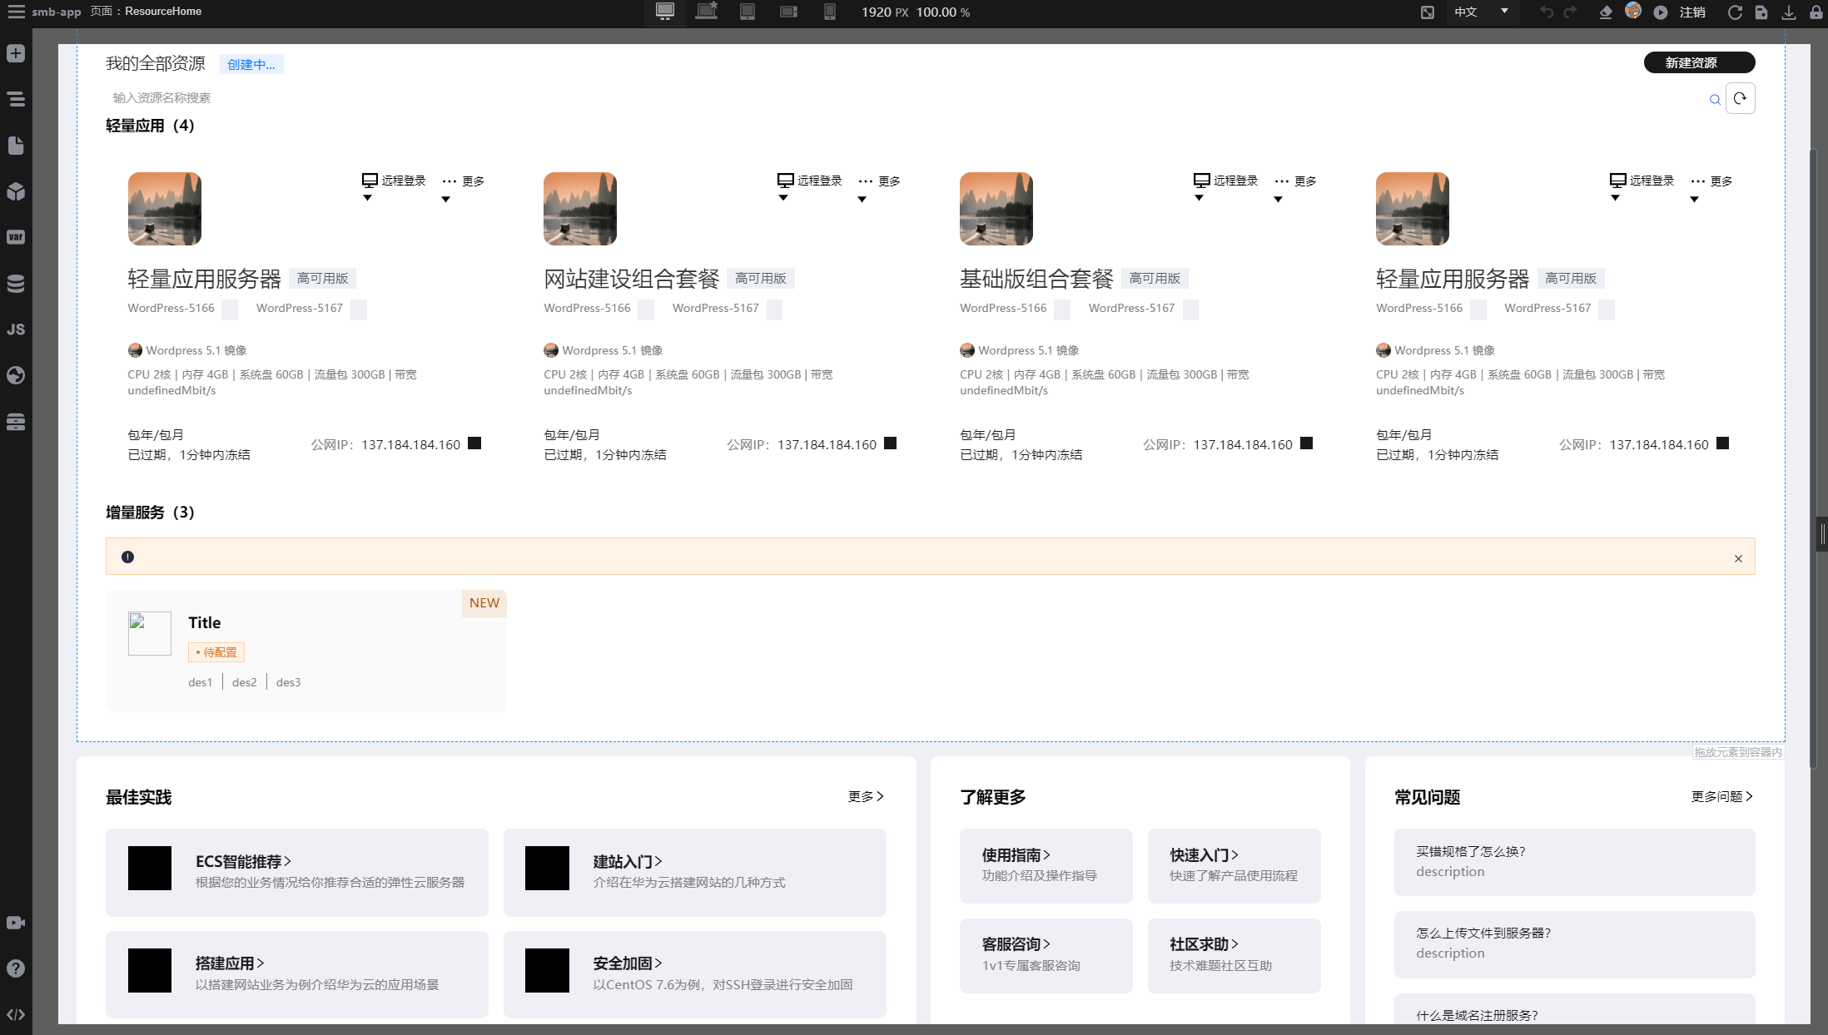The width and height of the screenshot is (1828, 1035).
Task: Click the eraser clear icon
Action: pos(1606,12)
